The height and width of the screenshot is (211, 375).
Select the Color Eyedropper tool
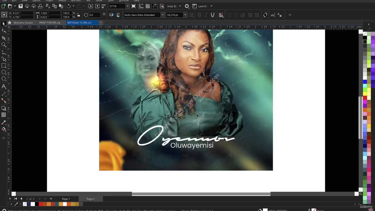coord(4,122)
